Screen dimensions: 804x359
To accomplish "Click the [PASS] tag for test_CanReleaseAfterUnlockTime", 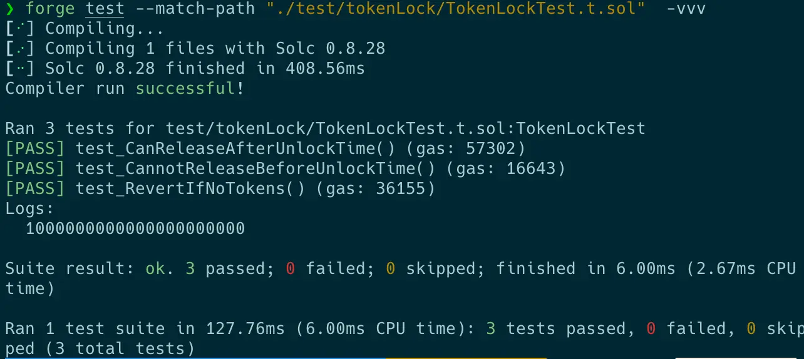I will coord(35,149).
